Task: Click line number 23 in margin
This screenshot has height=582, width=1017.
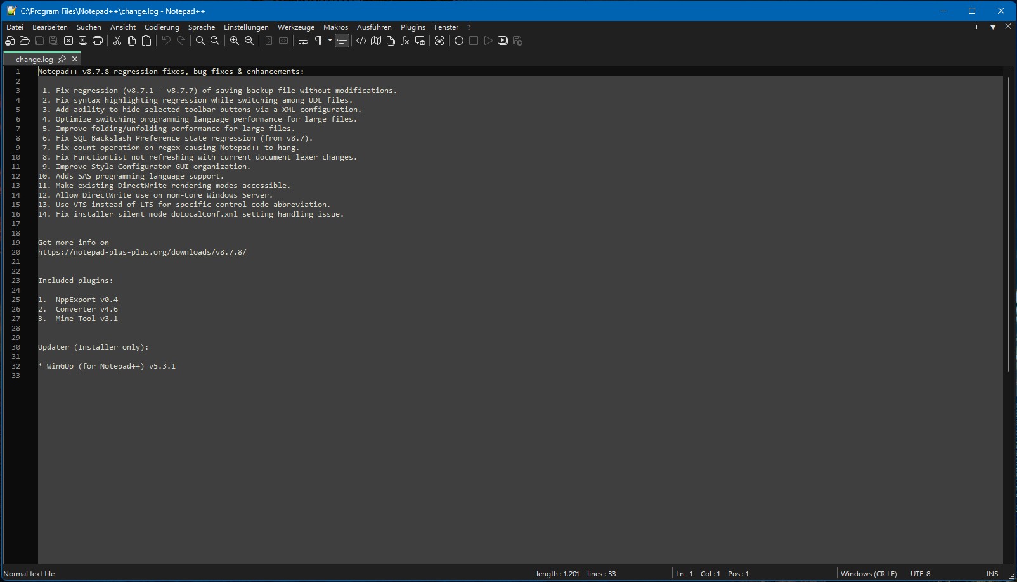Action: (x=16, y=281)
